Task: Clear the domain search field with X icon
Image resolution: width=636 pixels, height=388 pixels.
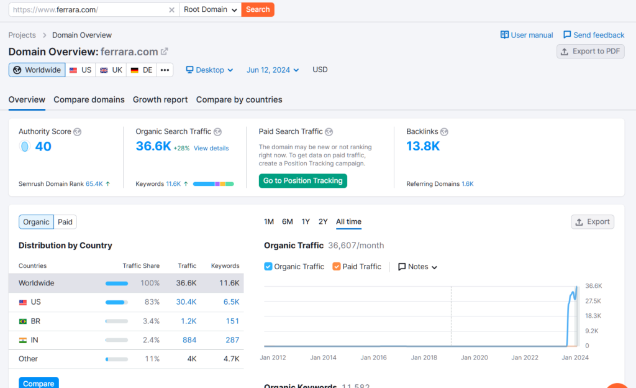Action: coord(171,10)
